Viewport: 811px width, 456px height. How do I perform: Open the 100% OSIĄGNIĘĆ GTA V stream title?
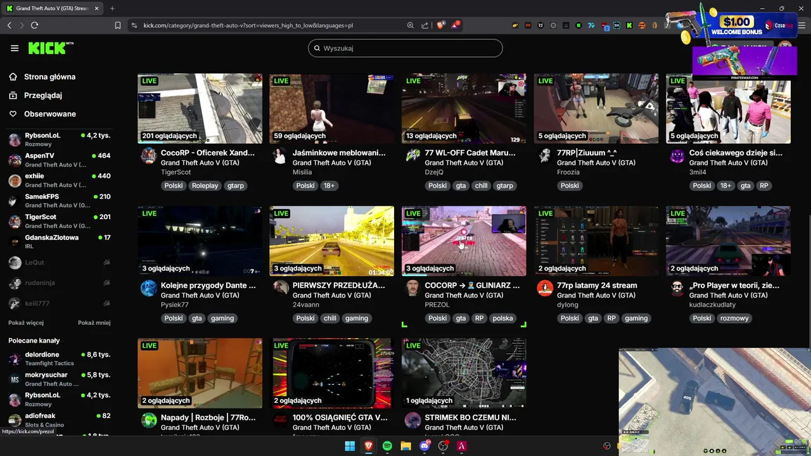click(x=340, y=417)
